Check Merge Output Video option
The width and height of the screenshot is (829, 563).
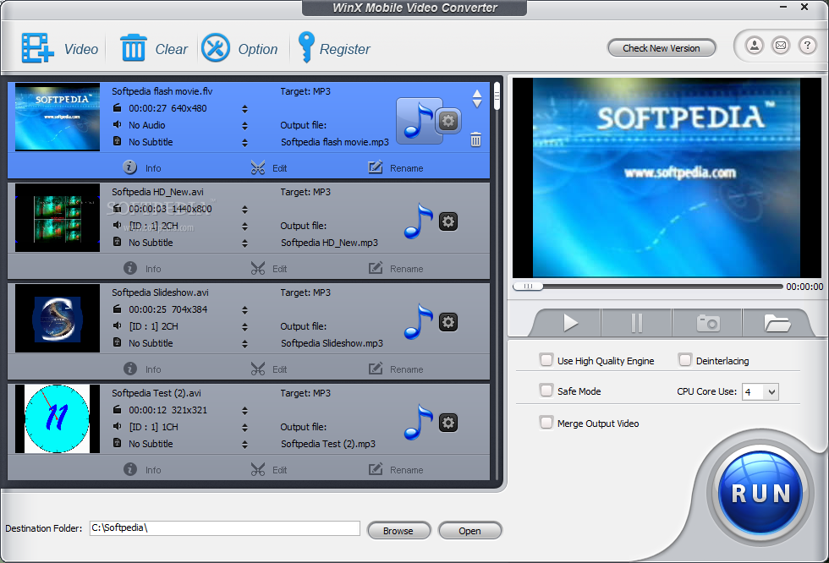(546, 423)
